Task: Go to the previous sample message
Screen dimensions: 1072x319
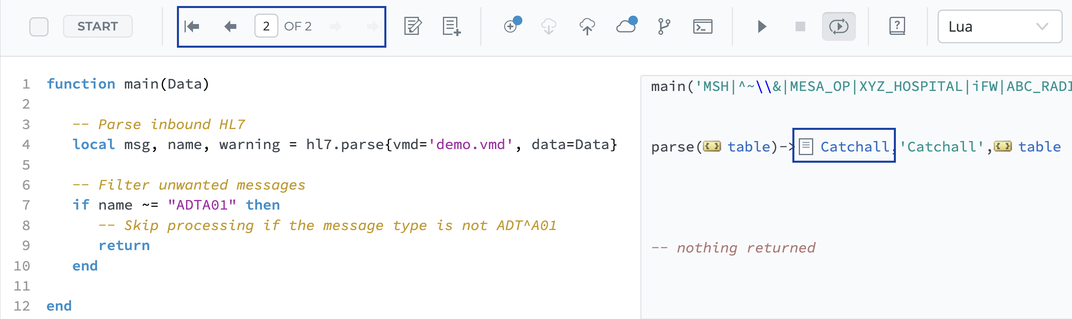Action: (230, 26)
